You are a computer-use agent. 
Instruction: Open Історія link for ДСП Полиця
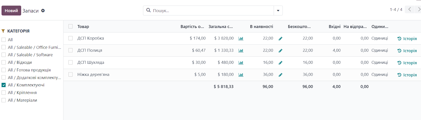click(407, 51)
